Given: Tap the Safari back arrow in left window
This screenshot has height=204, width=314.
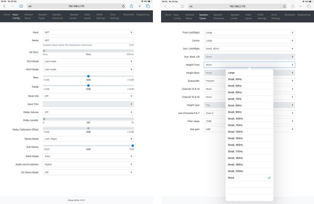Looking at the screenshot, I should pos(4,7).
